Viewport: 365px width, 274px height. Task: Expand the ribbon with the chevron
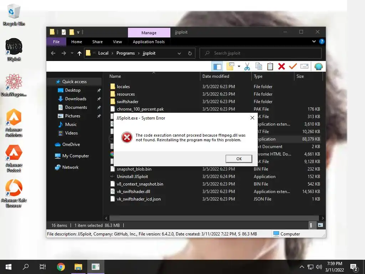pyautogui.click(x=314, y=41)
